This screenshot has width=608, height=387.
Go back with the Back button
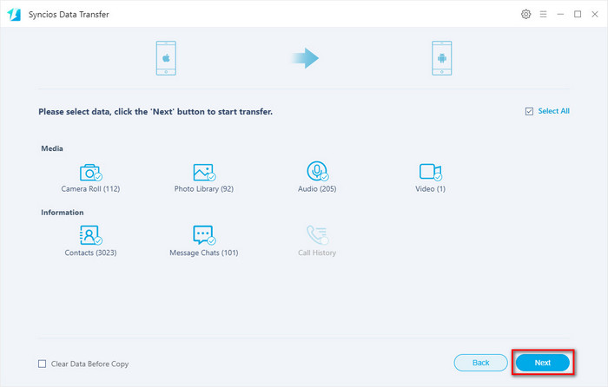tap(481, 363)
